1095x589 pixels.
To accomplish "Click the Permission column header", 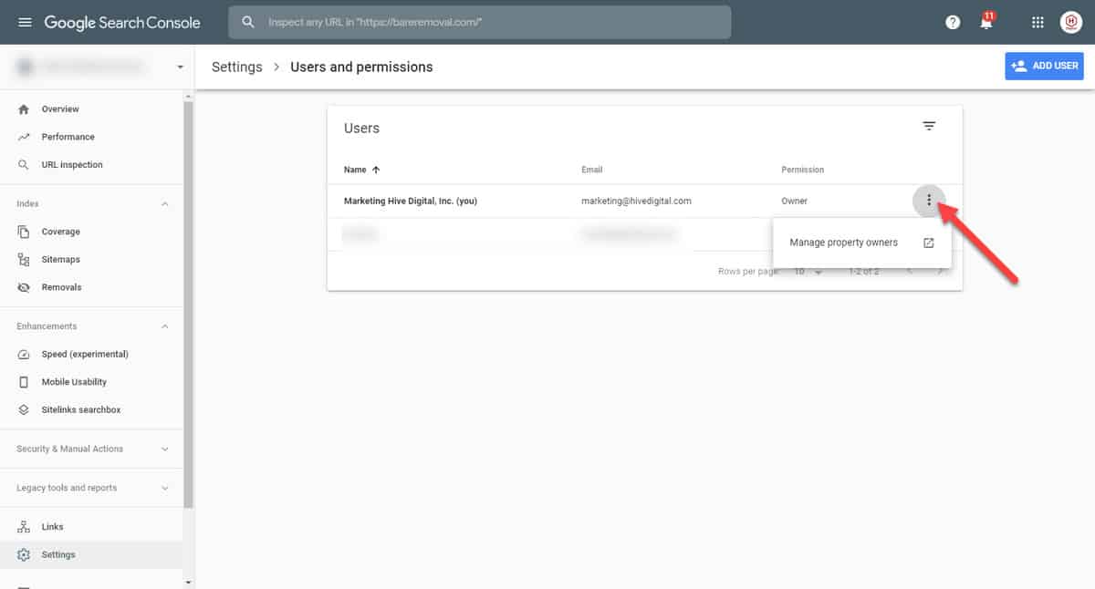I will 803,170.
